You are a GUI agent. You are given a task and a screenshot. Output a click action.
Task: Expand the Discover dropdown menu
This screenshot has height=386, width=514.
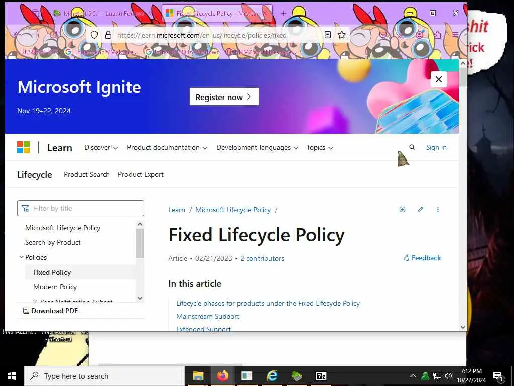point(101,147)
